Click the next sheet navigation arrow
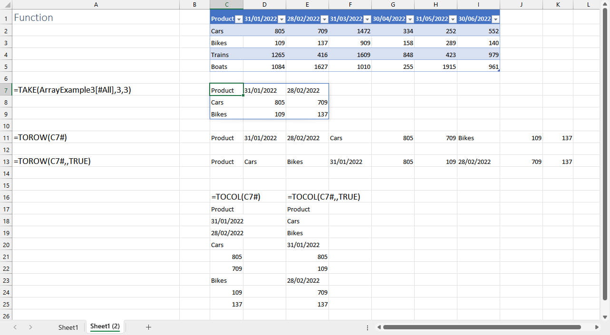Image resolution: width=610 pixels, height=335 pixels. [30, 327]
